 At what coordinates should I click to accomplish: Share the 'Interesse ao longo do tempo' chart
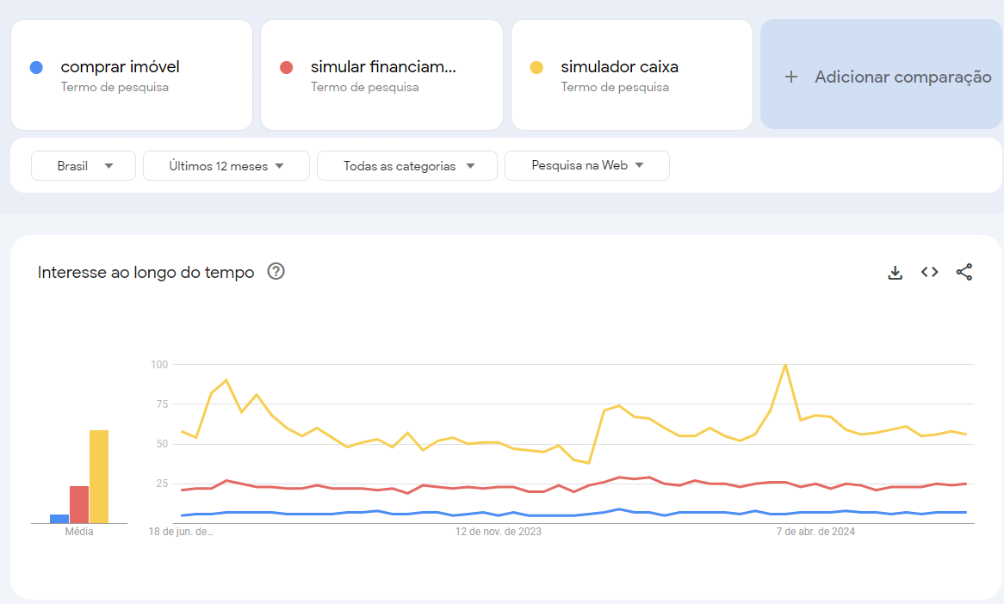tap(964, 272)
